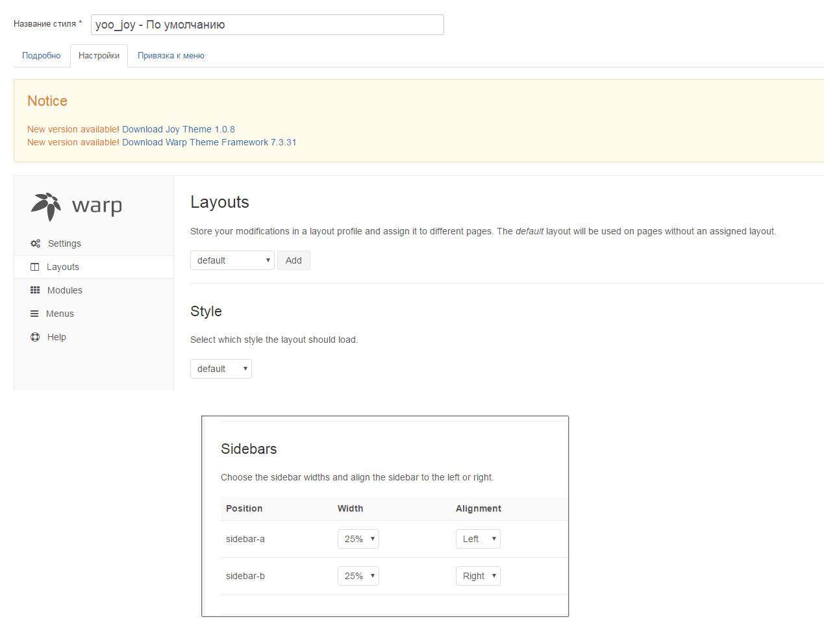Click the Menus hamburger icon

tap(34, 314)
